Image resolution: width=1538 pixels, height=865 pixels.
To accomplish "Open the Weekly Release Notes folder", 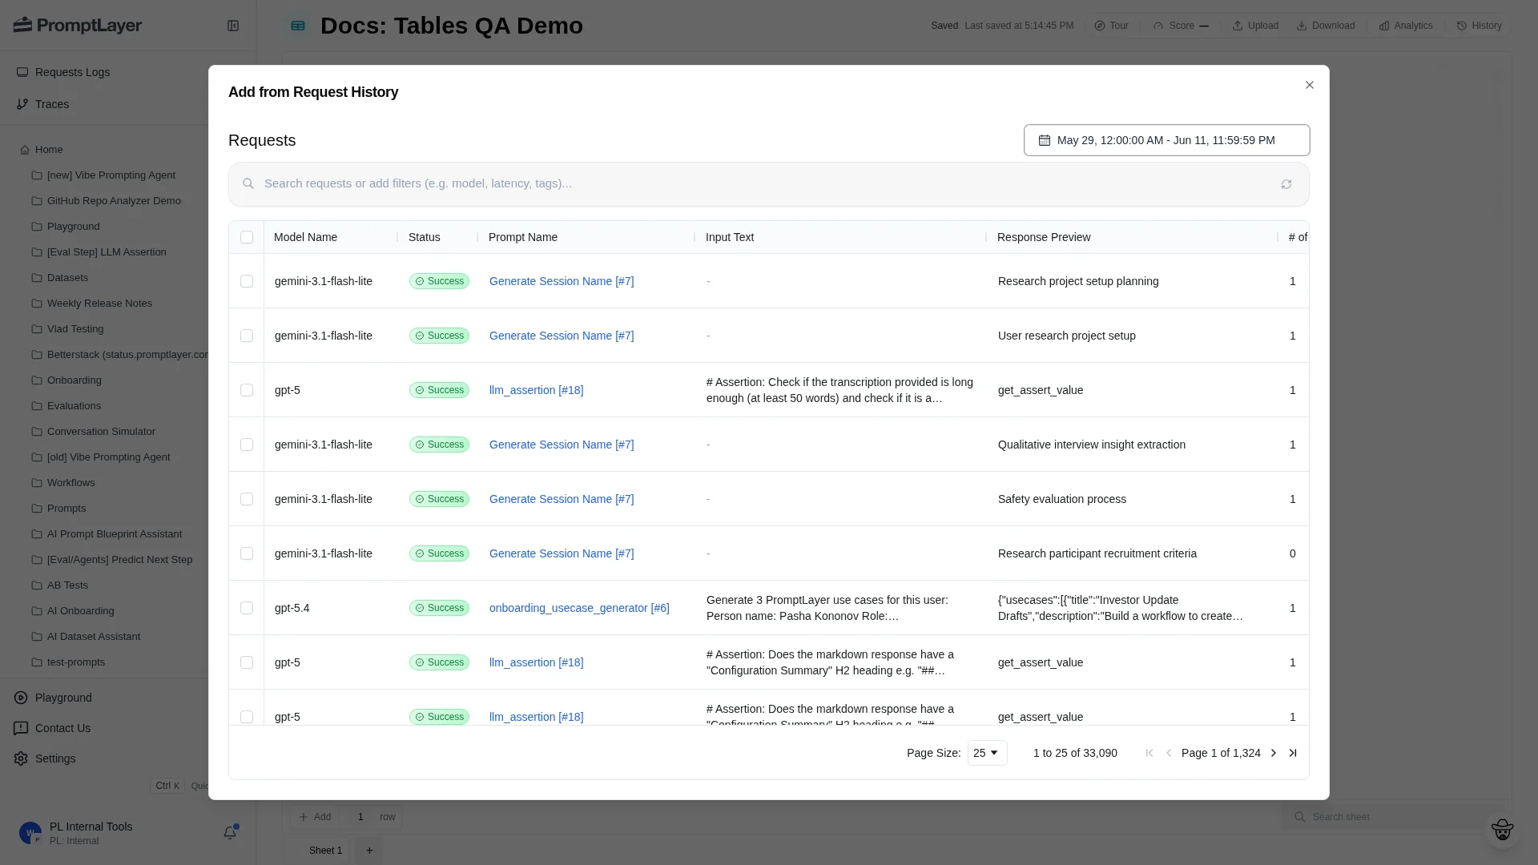I will (99, 304).
